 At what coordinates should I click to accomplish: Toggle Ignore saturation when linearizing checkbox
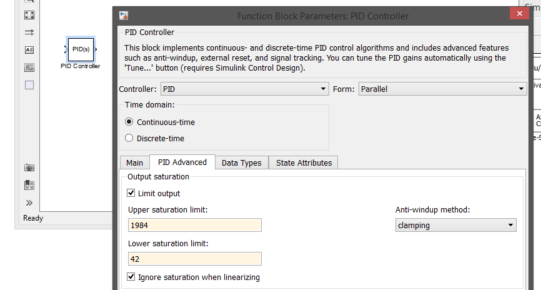tap(131, 277)
